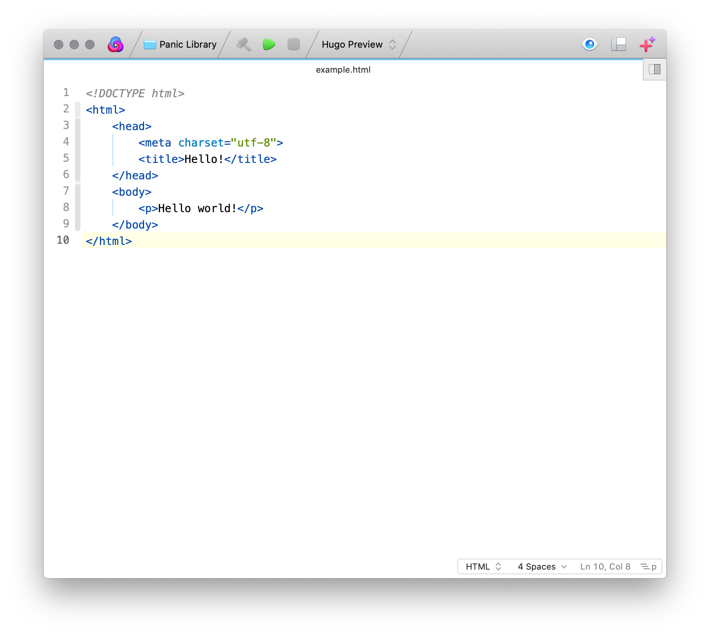Click line number 10 in gutter
This screenshot has width=710, height=636.
tap(63, 240)
